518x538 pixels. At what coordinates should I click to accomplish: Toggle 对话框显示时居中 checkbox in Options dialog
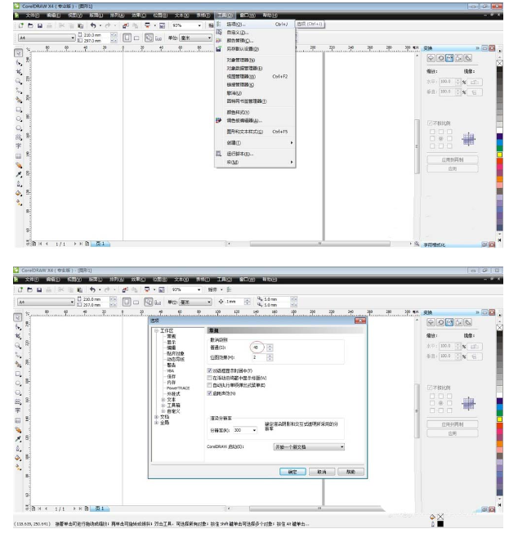click(x=209, y=370)
